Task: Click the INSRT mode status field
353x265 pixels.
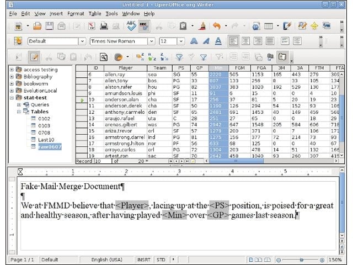Action: point(143,259)
